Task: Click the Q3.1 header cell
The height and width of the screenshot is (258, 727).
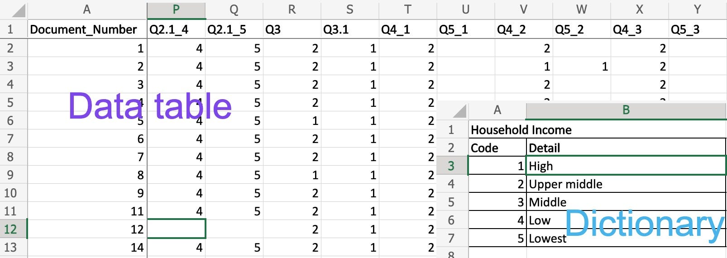Action: [x=349, y=29]
